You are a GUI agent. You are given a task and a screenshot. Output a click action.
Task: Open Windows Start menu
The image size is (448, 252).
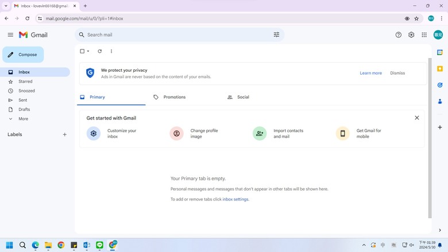point(9,245)
